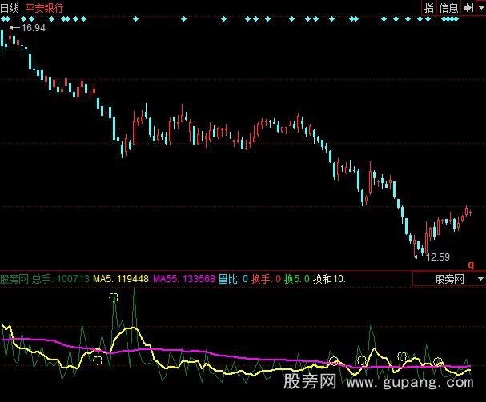Image resolution: width=486 pixels, height=402 pixels.
Task: Click the MA5: 119448 label
Action: click(121, 279)
